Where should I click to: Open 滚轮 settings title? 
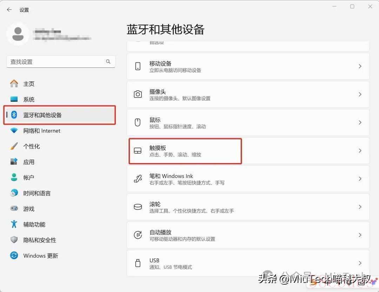tap(155, 204)
